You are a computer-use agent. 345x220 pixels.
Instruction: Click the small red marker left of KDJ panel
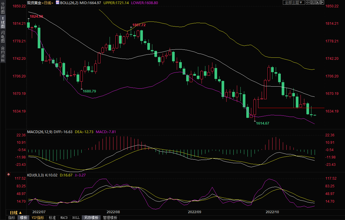tap(8, 174)
